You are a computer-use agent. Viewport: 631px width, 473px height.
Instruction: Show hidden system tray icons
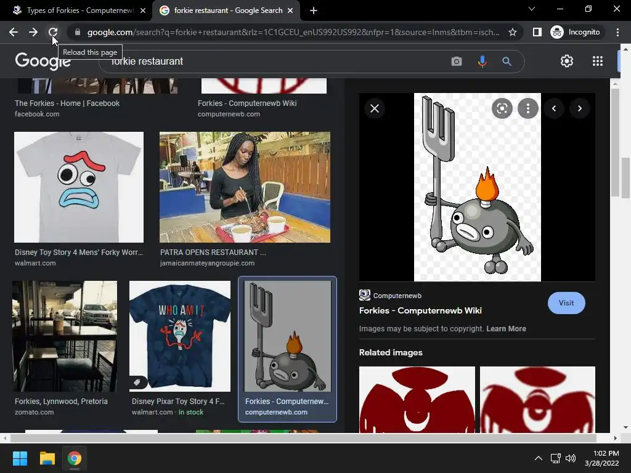pos(538,458)
